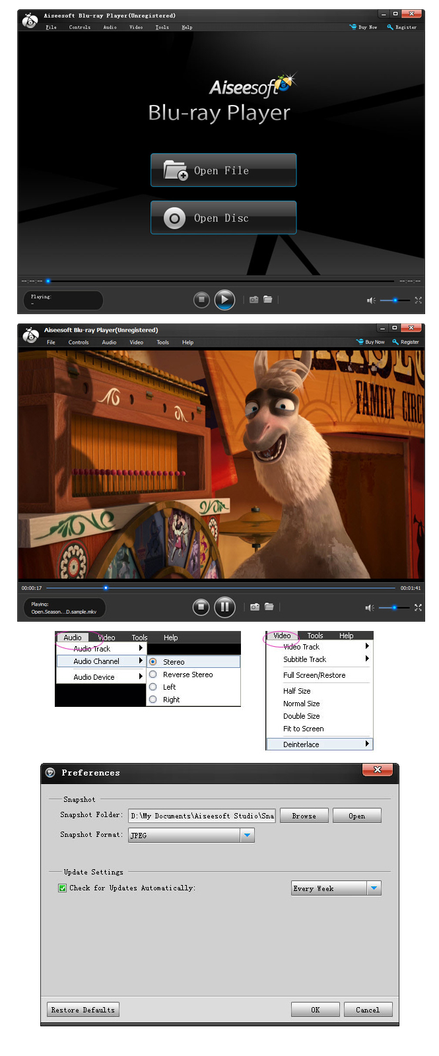Open Help menu in top player window
Viewport: 439px width, 1056px height.
187,27
